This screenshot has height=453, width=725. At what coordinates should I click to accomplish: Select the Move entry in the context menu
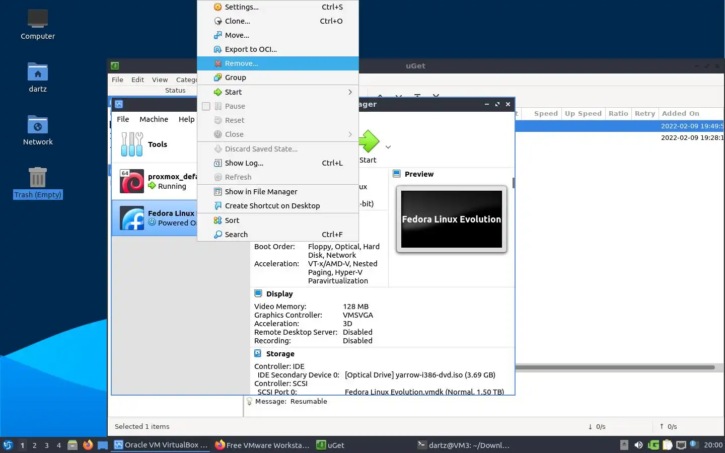pyautogui.click(x=278, y=35)
